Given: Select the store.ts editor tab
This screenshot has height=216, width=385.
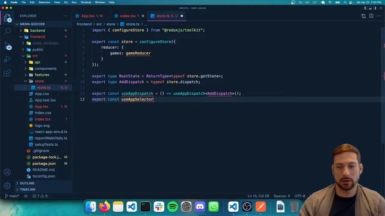Looking at the screenshot, I should point(167,16).
